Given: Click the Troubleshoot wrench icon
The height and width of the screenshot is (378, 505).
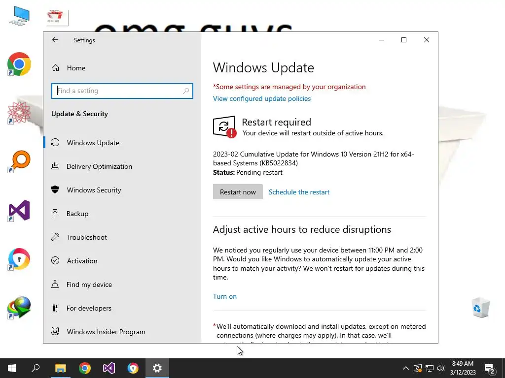Looking at the screenshot, I should (x=55, y=237).
